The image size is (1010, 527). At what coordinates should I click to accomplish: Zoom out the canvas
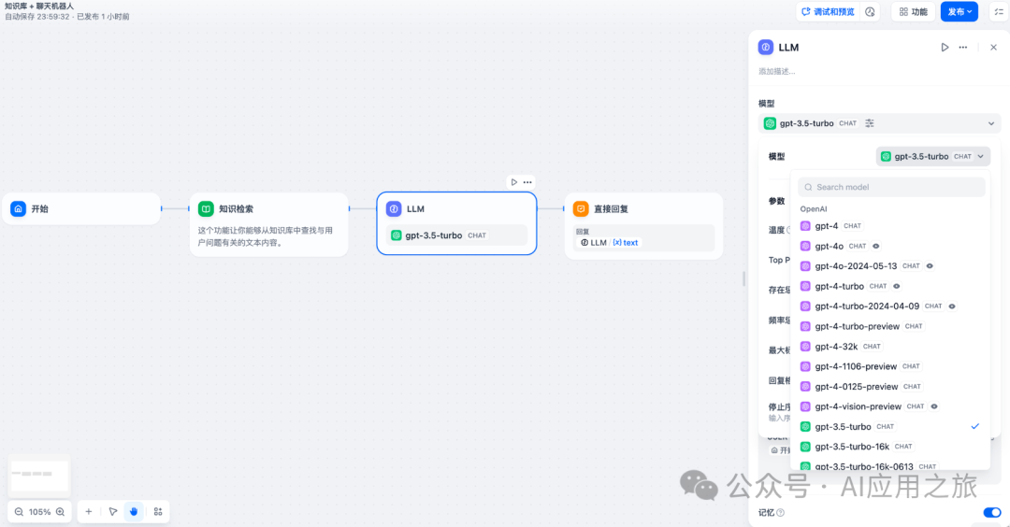pos(19,511)
